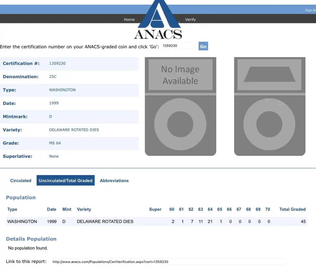This screenshot has width=316, height=273.
Task: Open the Abbreviations tab
Action: pos(114,181)
